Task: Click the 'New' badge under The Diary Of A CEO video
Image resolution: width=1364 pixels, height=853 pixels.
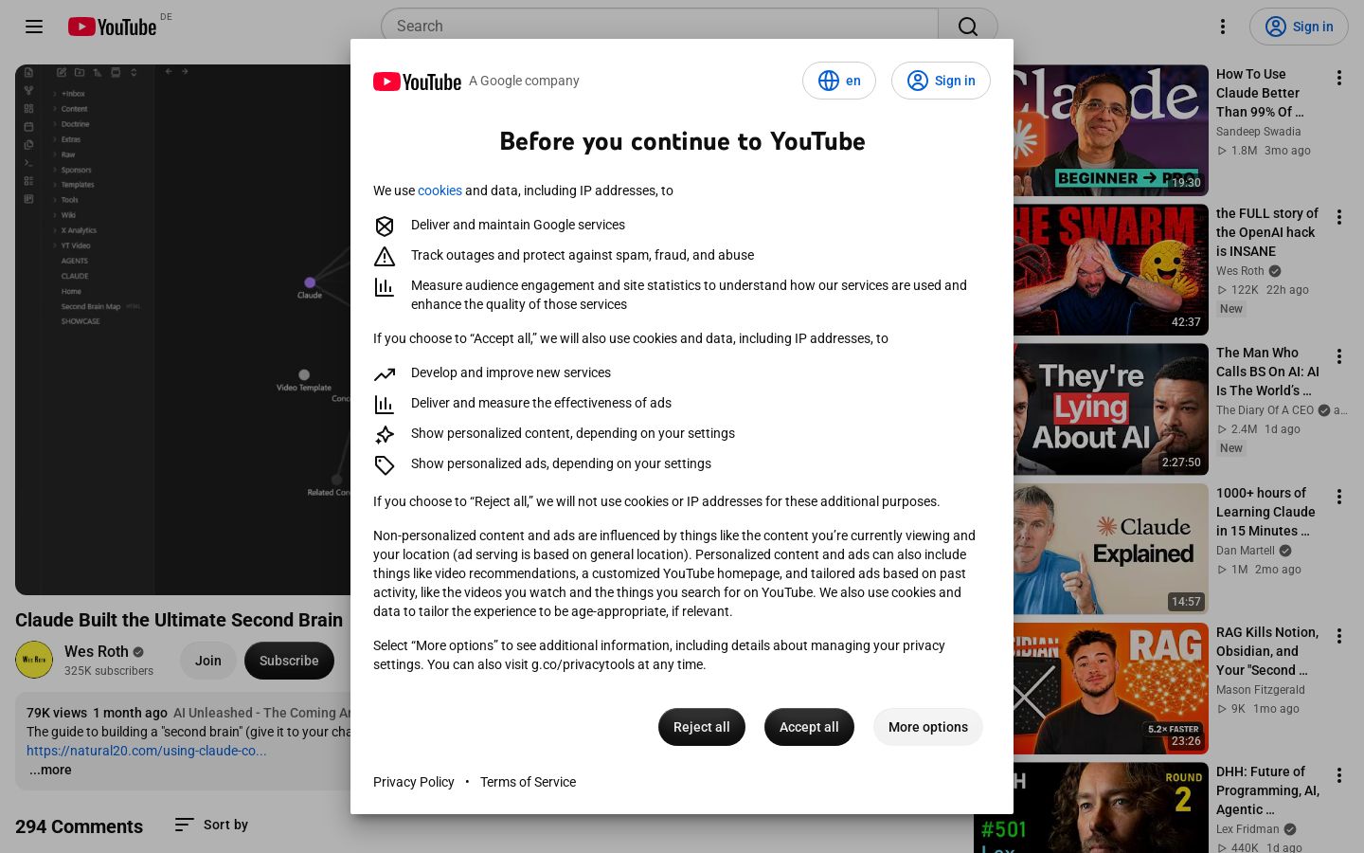Action: [1231, 448]
